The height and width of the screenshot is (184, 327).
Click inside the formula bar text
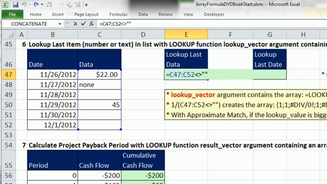(115, 24)
